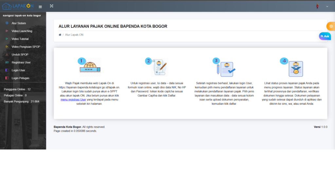
Task: Click the Video Launching play icon
Action: (x=7, y=31)
